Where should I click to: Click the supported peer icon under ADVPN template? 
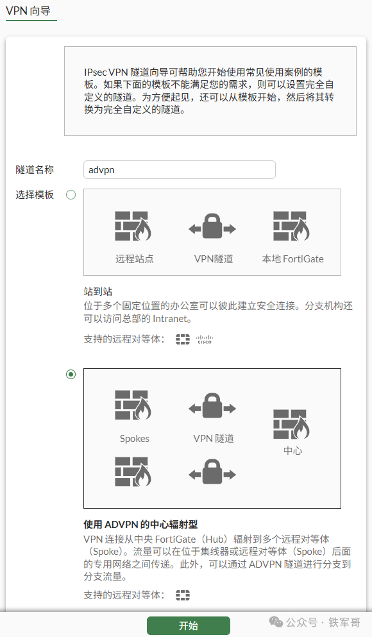point(183,595)
